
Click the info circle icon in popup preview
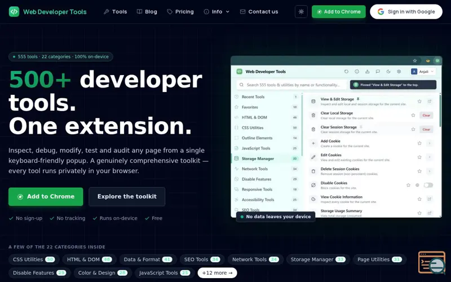(357, 72)
